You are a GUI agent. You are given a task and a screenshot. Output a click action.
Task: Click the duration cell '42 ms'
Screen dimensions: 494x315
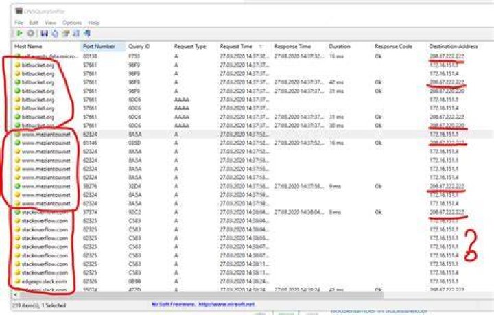point(336,82)
